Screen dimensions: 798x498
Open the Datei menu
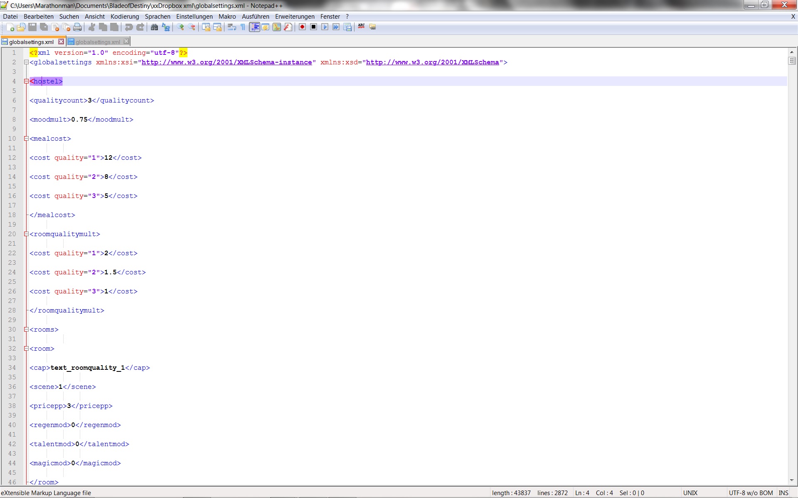click(10, 17)
